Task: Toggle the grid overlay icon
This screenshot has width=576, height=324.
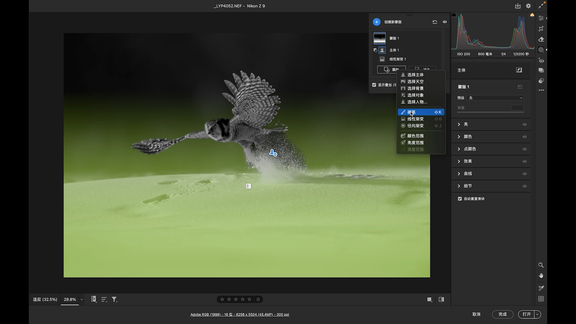Action: point(541,299)
